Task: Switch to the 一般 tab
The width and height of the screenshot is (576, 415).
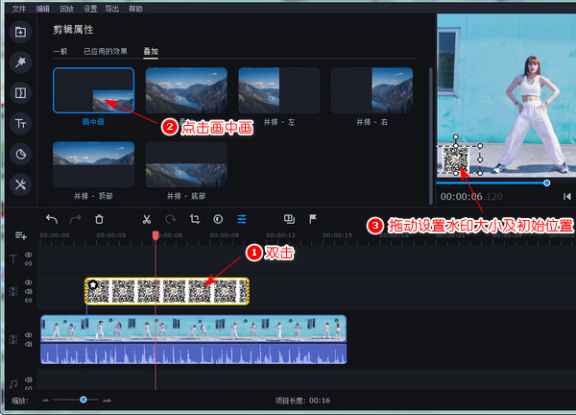Action: pos(60,51)
